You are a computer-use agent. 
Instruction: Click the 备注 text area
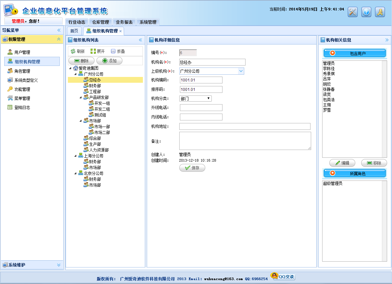pyautogui.click(x=245, y=141)
